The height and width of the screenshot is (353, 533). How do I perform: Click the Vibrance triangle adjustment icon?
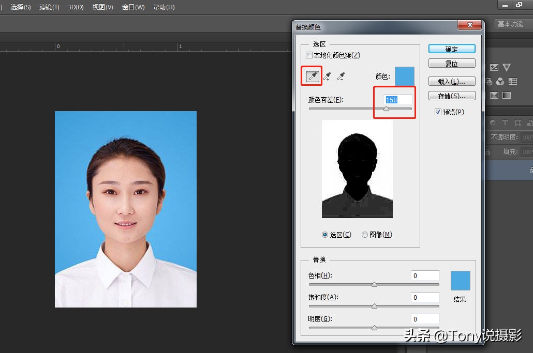(507, 67)
